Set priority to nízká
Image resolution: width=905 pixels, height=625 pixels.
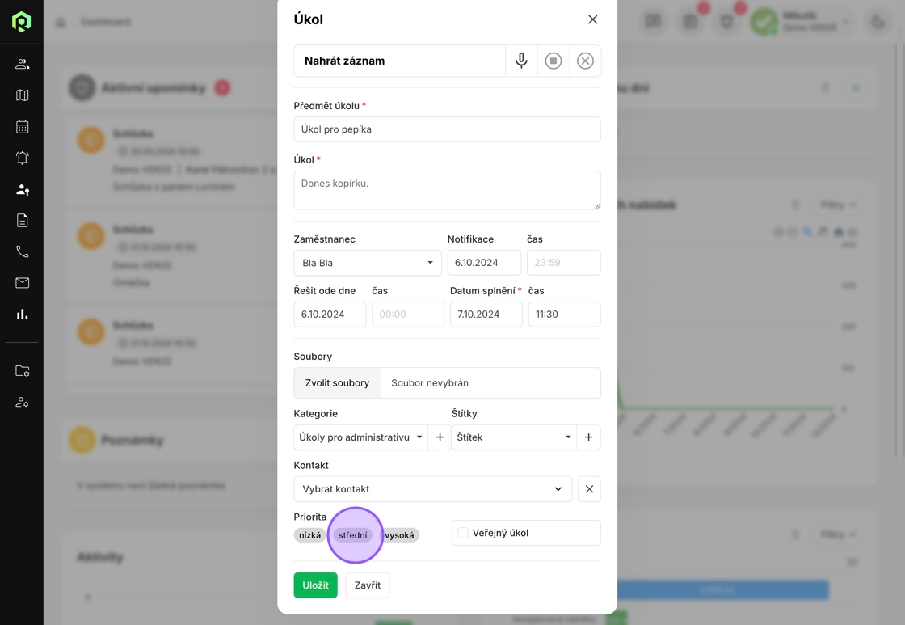pos(310,535)
